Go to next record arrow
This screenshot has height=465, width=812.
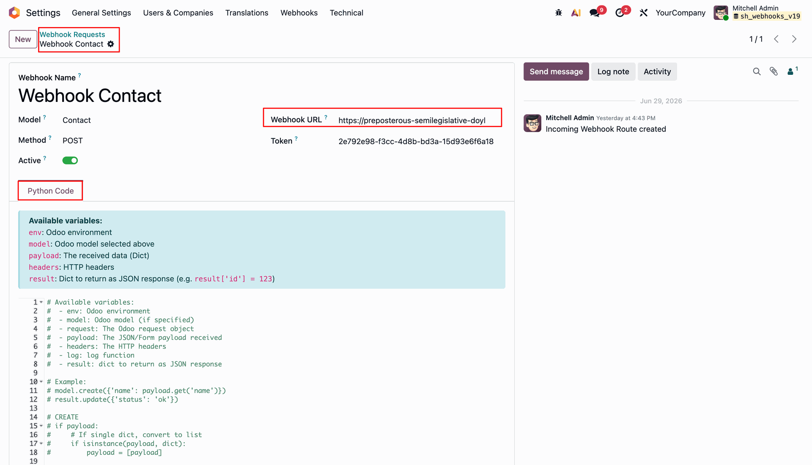coord(794,39)
